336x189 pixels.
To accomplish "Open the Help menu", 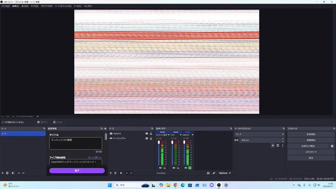I will tap(87, 6).
